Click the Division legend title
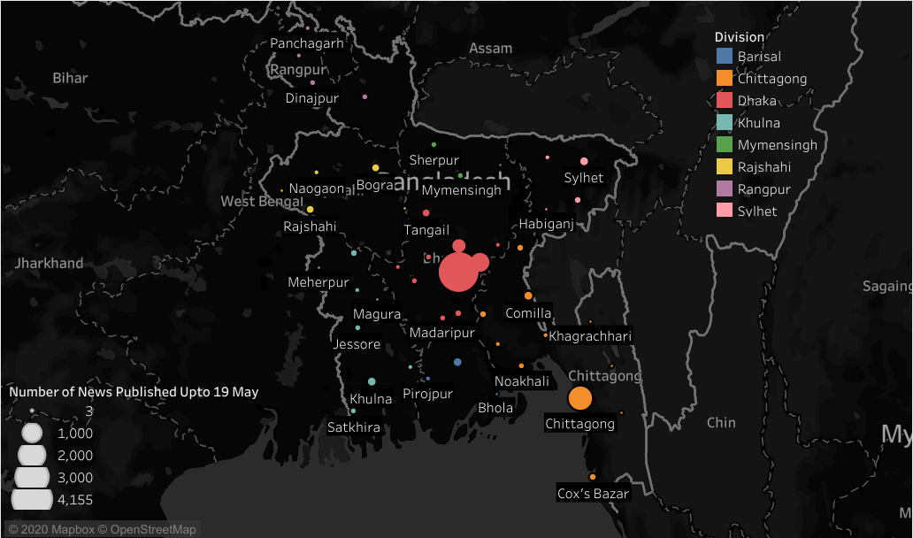Screen dimensions: 913x538 tap(740, 36)
